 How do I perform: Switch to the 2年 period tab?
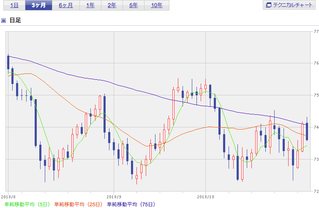(x=112, y=5)
